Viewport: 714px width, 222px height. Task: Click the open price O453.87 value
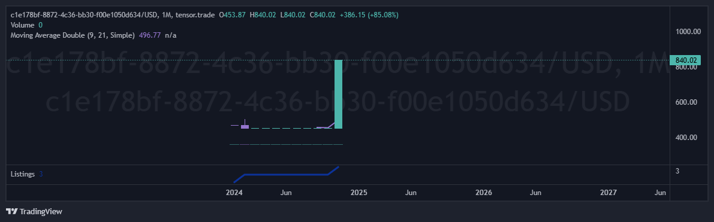(233, 15)
